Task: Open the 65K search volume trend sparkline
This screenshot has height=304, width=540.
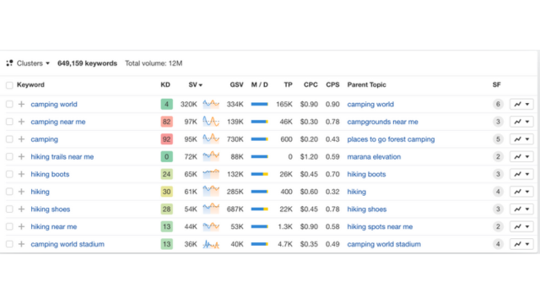Action: point(211,174)
